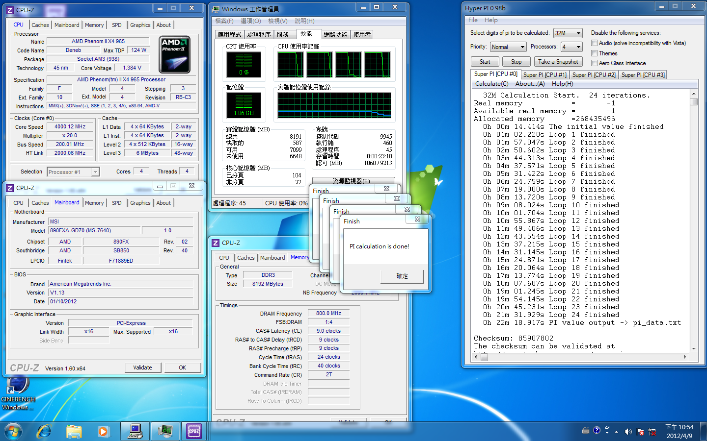The image size is (707, 441).
Task: Click the scroll right arrow in Hyper PI log
Action: pos(685,357)
